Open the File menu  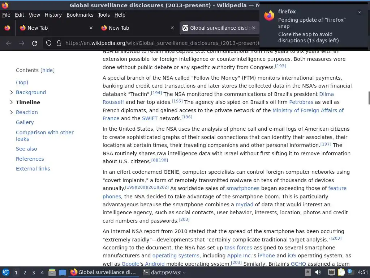click(x=6, y=15)
